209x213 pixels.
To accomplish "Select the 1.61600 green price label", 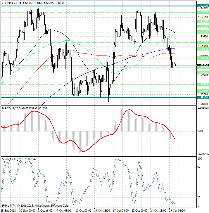I will point(203,32).
